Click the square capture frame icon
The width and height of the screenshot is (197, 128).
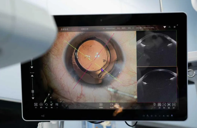click(117, 104)
